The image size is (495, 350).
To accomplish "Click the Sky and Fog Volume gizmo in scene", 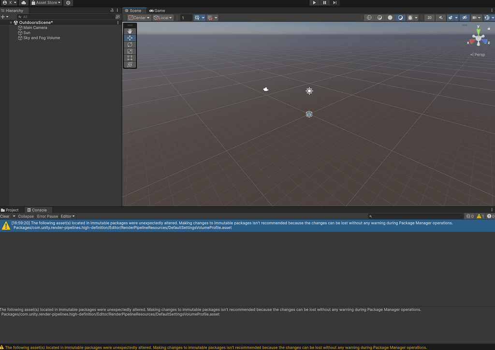I will pyautogui.click(x=309, y=114).
